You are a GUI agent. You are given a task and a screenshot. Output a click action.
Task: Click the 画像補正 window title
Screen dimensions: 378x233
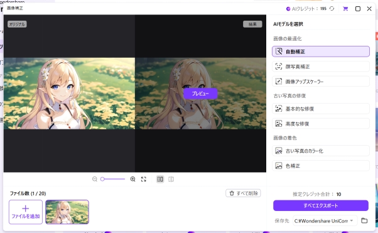tap(15, 8)
